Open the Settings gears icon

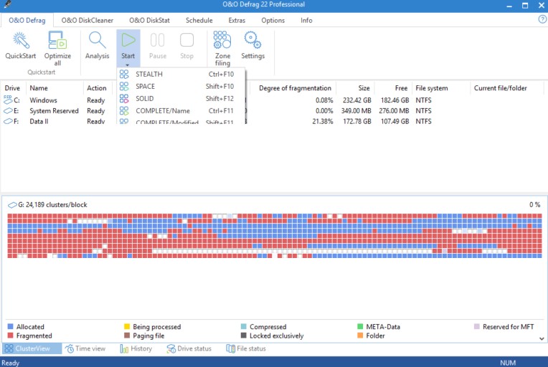pos(252,40)
